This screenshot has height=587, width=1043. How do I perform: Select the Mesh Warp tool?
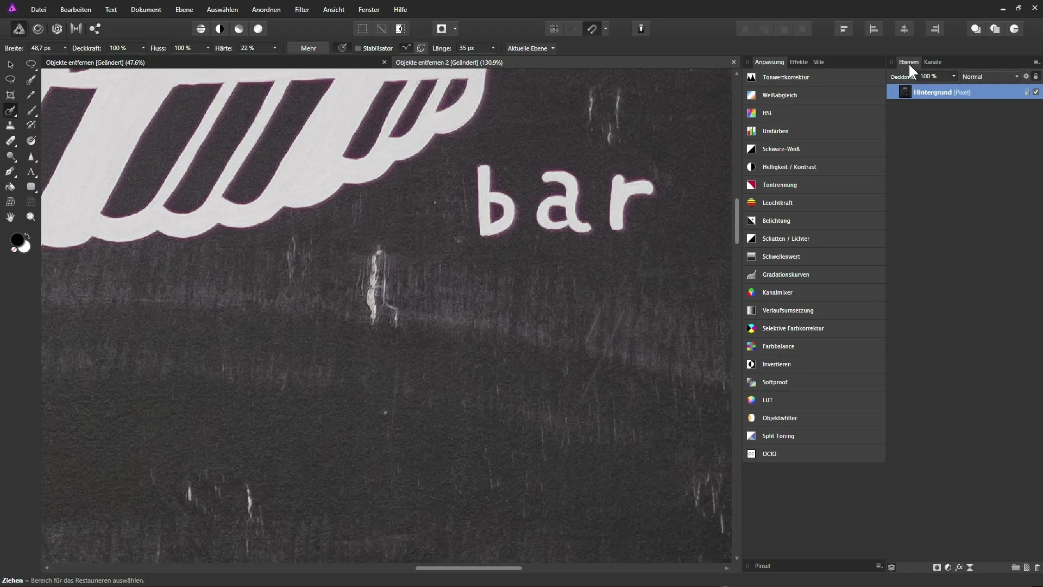tap(10, 202)
